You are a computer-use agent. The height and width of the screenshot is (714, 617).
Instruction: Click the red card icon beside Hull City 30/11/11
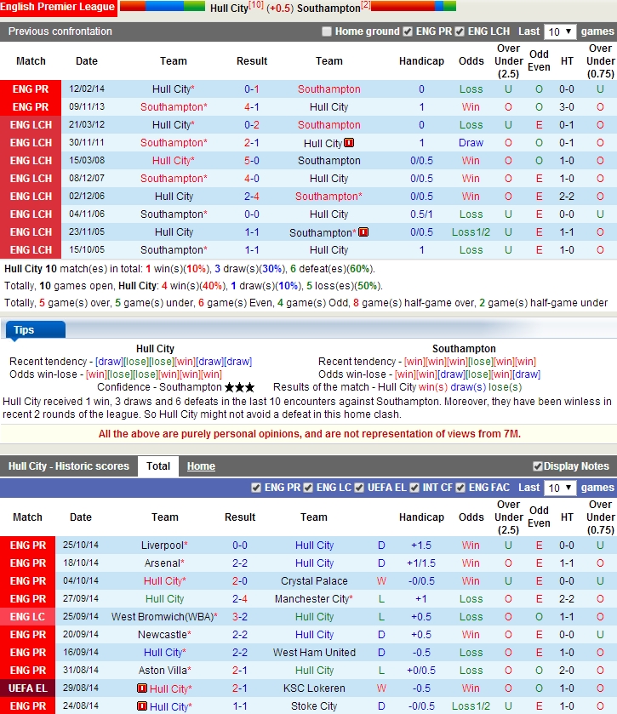click(x=349, y=143)
